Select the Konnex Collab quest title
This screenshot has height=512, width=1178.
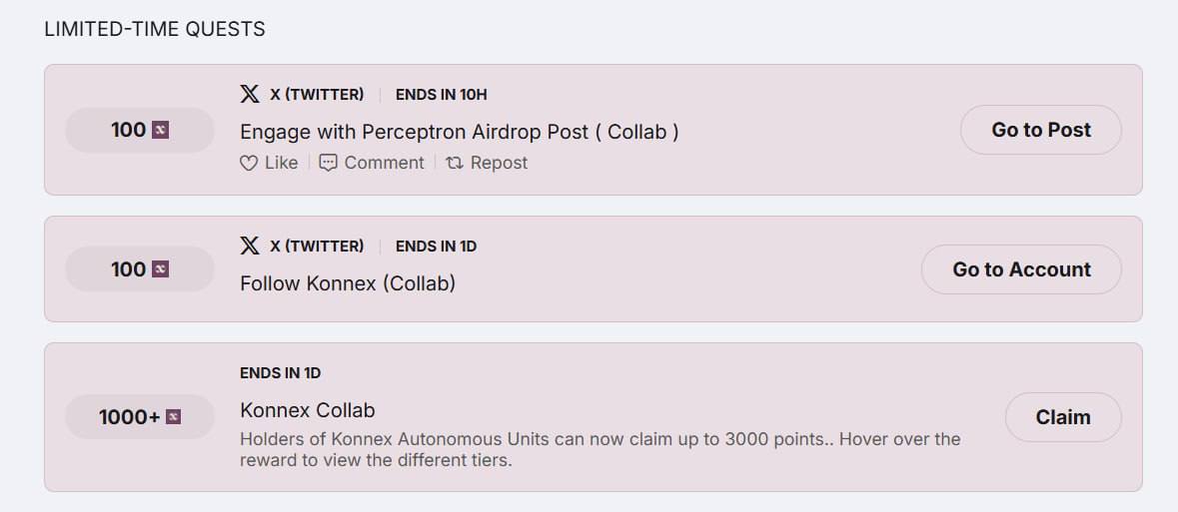pyautogui.click(x=307, y=410)
